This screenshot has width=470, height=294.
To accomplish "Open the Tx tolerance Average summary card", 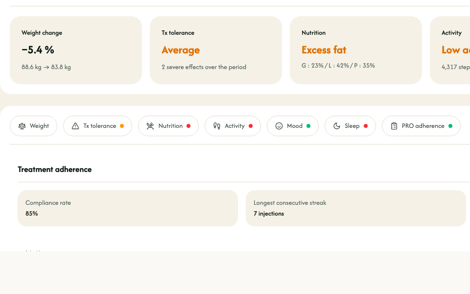I will 216,50.
